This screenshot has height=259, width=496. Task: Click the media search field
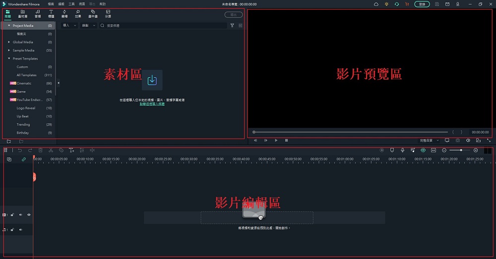coord(163,25)
